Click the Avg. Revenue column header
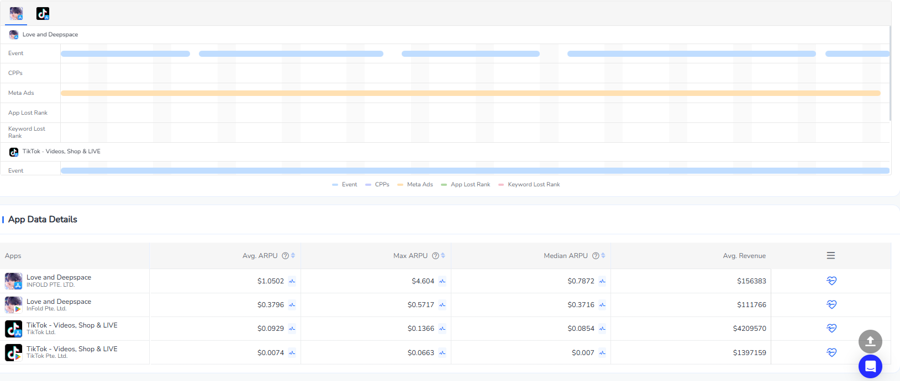Screen dimensions: 900x381 tap(744, 256)
